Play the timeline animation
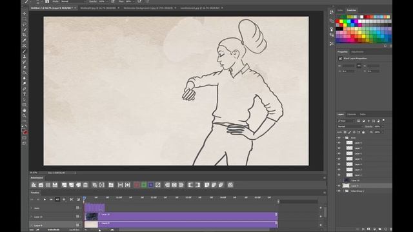The image size is (413, 232). pyautogui.click(x=45, y=199)
